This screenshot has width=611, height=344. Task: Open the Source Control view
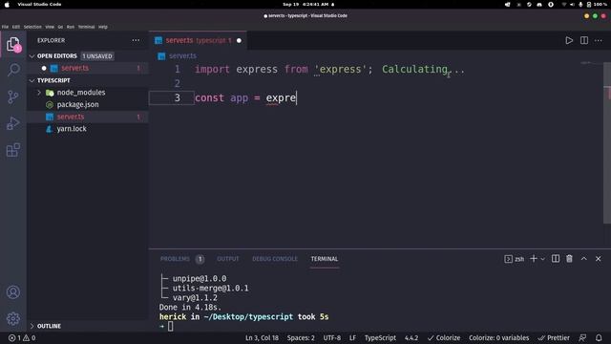coord(13,97)
